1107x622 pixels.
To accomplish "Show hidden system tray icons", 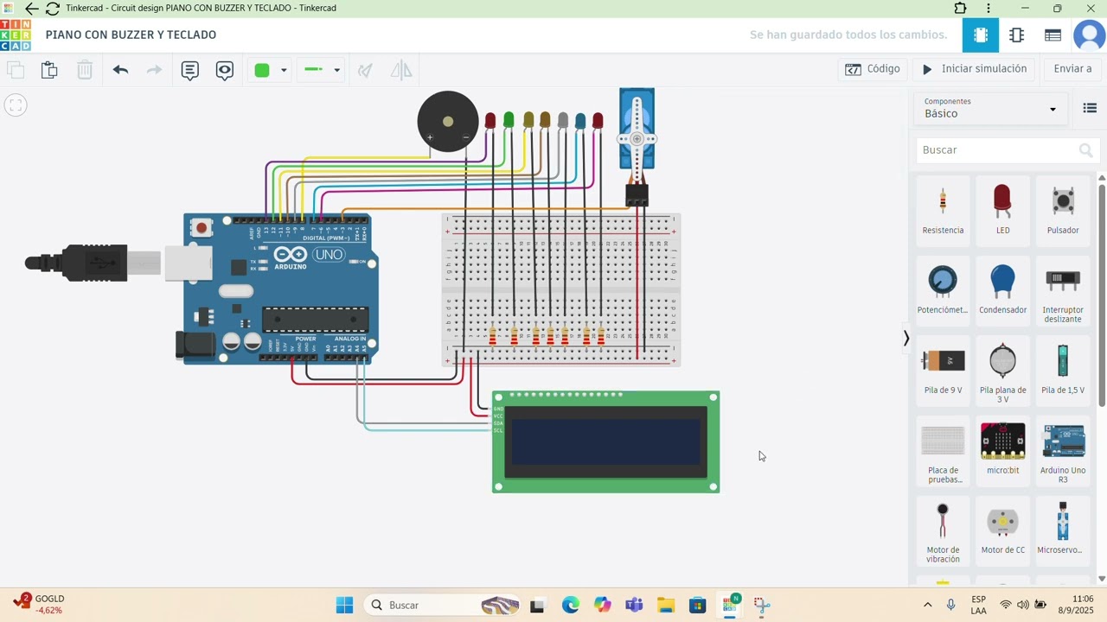I will tap(927, 605).
